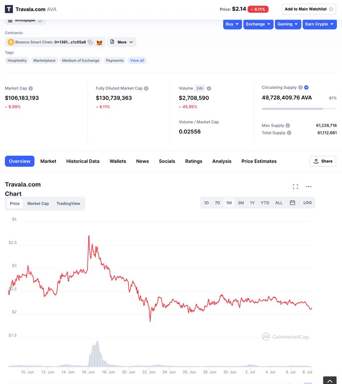Expand the Buy dropdown
Viewport: 342px width, 384px height.
(x=232, y=24)
